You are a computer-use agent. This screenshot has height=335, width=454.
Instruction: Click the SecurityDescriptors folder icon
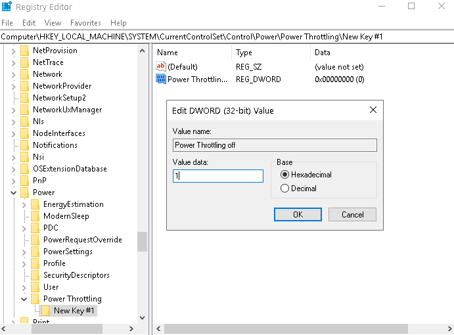pyautogui.click(x=35, y=275)
